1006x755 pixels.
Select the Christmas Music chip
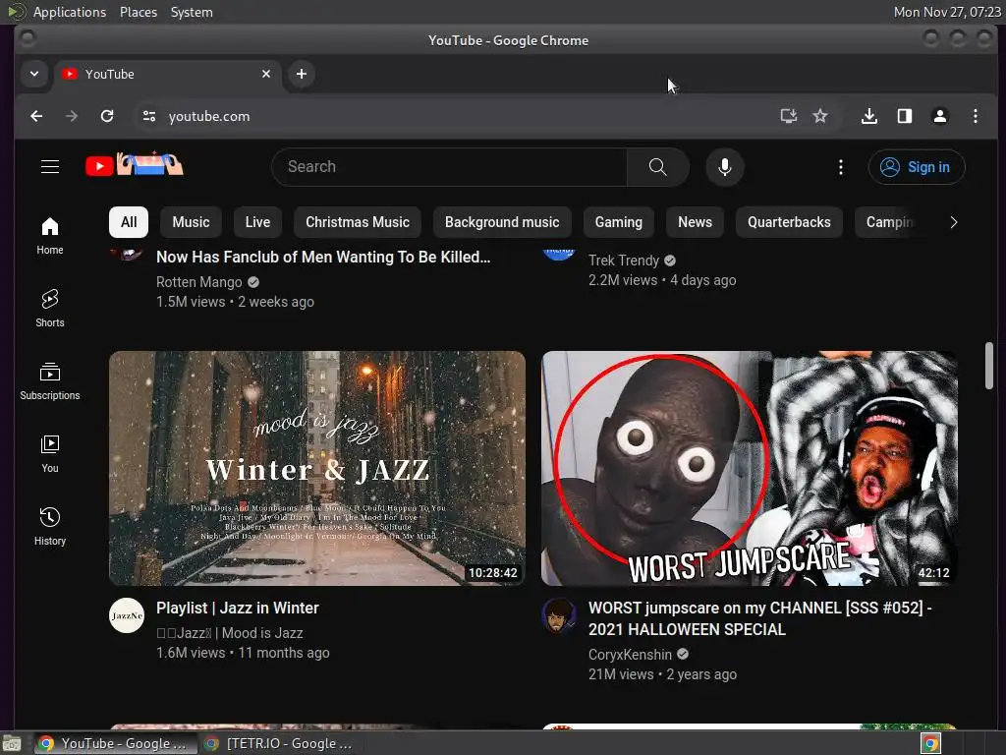click(x=358, y=222)
